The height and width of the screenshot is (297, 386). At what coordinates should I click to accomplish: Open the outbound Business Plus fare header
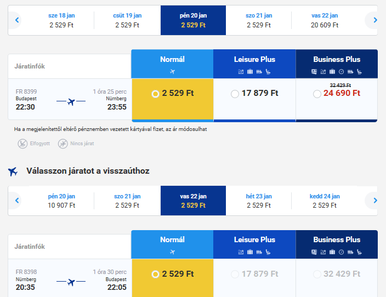click(337, 64)
